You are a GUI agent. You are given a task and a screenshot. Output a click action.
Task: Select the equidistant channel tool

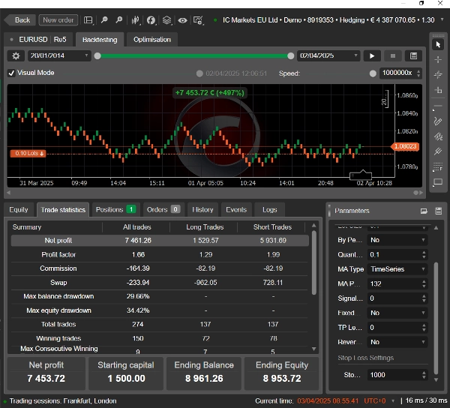point(438,136)
